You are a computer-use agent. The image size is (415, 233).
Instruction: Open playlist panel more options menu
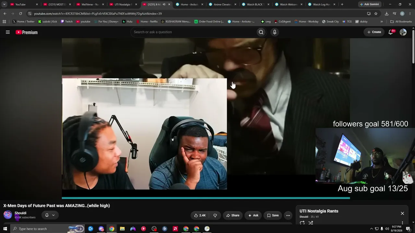point(402,223)
